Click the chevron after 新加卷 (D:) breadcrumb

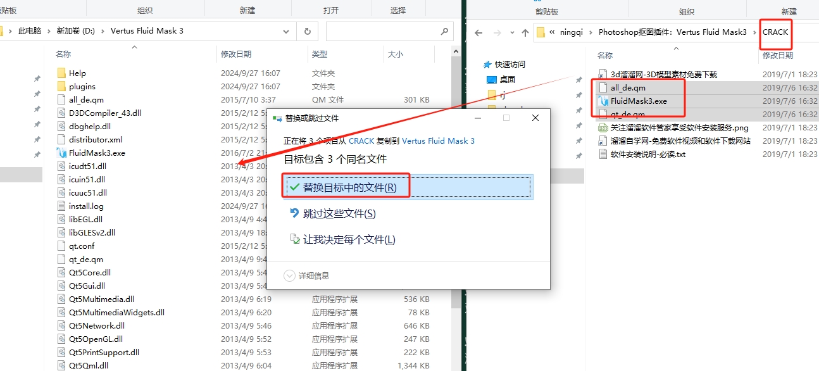coord(103,31)
